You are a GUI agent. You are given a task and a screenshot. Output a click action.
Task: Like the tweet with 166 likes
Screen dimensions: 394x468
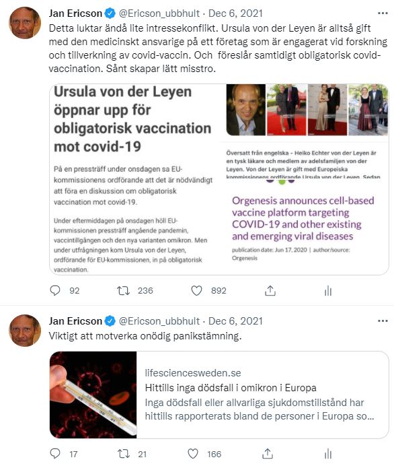[193, 454]
